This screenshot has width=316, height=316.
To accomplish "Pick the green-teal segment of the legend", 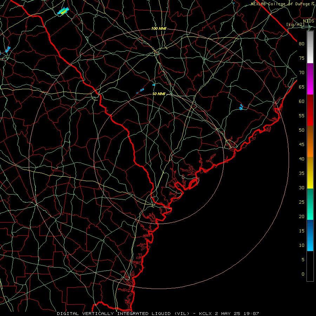I will click(x=310, y=204).
